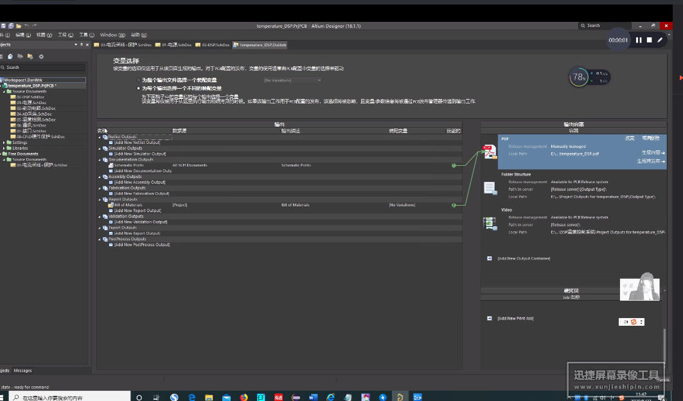The image size is (683, 401).
Task: Click the undo arrow in title bar
Action: pos(27,26)
